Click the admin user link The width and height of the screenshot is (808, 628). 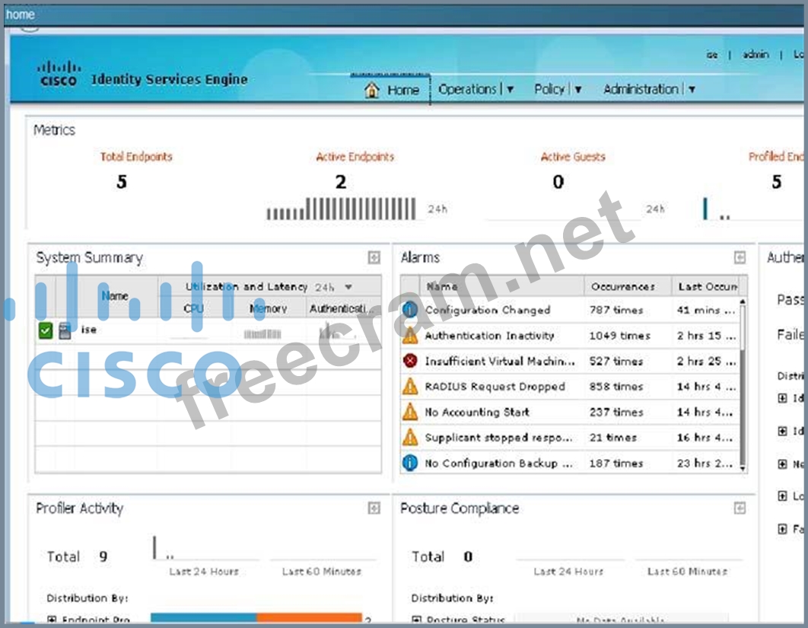[756, 55]
